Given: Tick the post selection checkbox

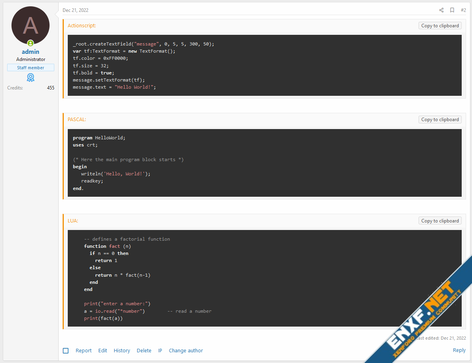Looking at the screenshot, I should [x=66, y=351].
